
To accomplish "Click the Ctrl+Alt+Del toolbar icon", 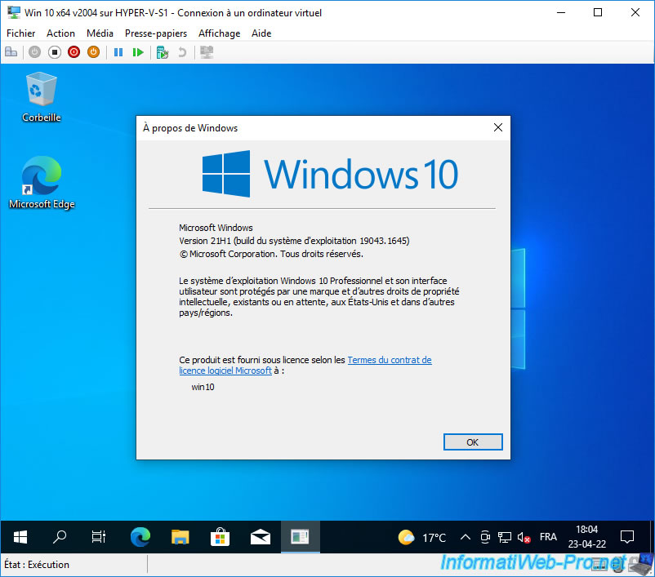I will click(x=11, y=52).
